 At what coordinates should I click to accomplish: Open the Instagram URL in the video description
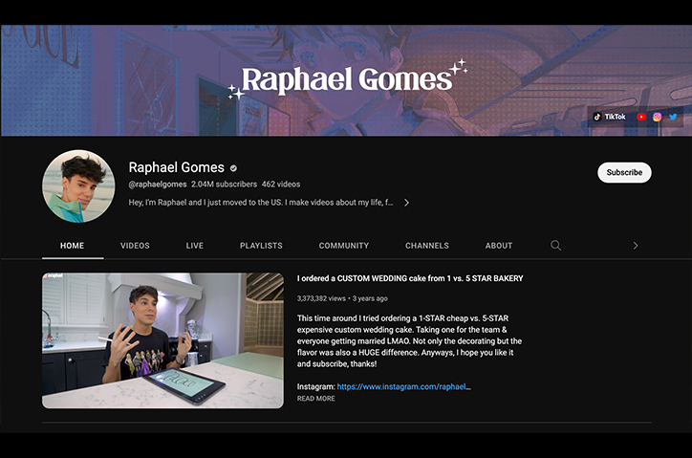(403, 386)
